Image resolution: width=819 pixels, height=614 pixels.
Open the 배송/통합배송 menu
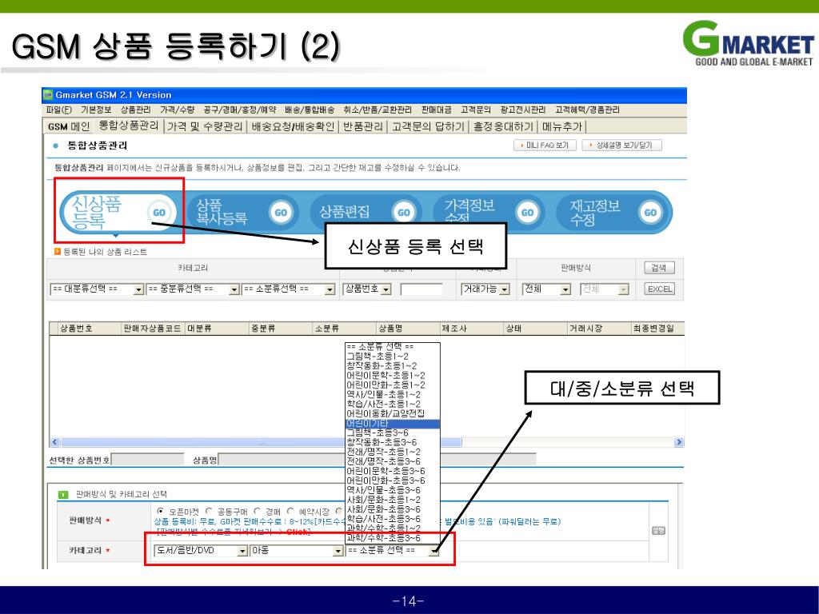310,110
